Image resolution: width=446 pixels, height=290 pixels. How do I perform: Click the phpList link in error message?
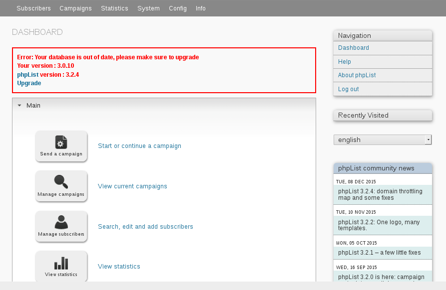click(x=27, y=75)
